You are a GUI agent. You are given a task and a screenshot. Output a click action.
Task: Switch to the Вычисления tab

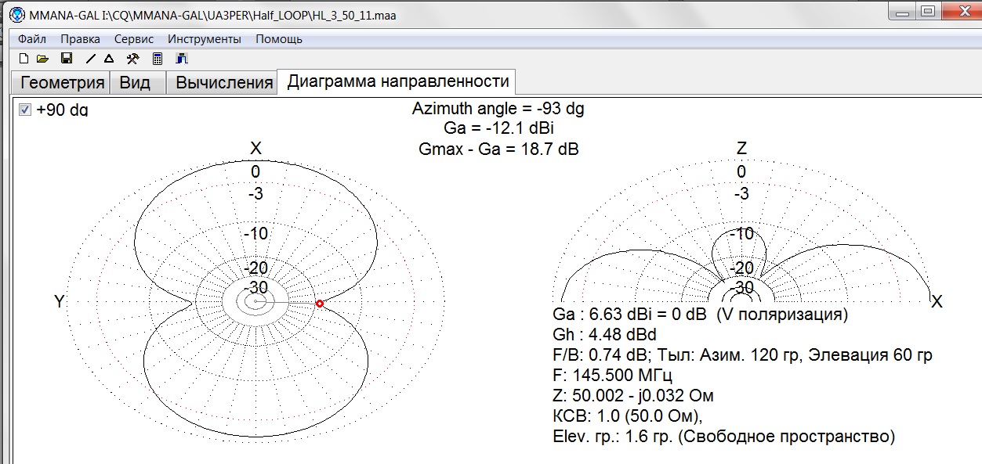pyautogui.click(x=223, y=83)
